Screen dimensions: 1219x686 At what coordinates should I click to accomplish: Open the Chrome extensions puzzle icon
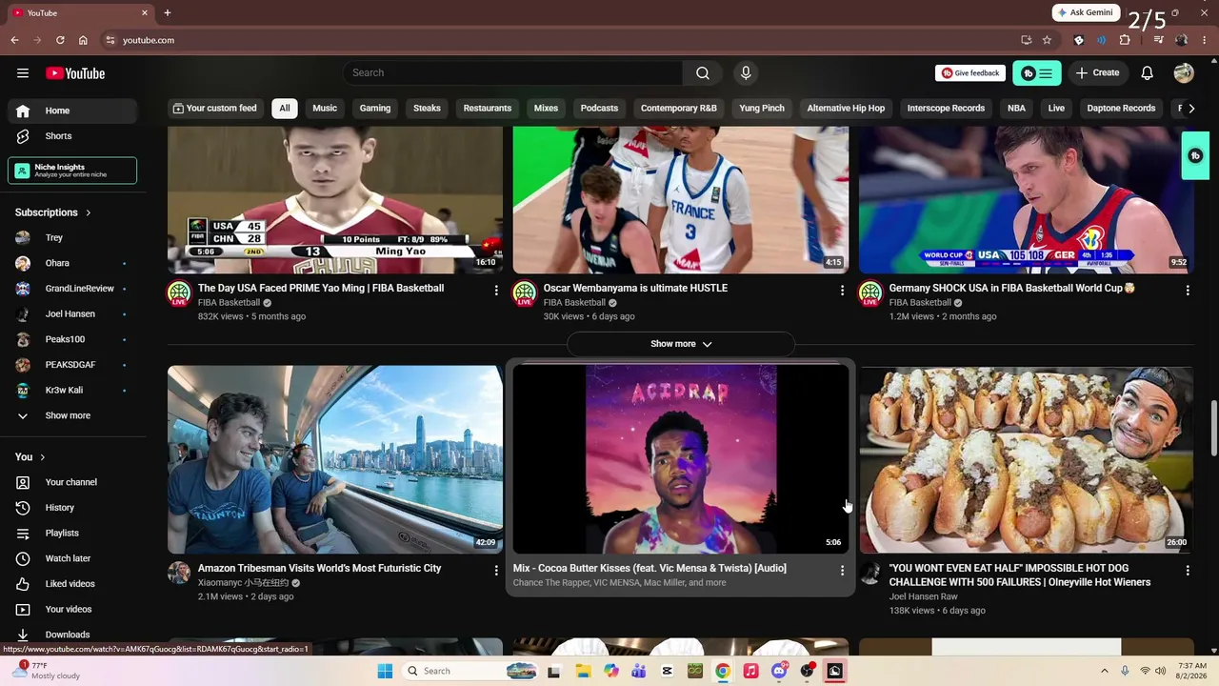pos(1125,40)
